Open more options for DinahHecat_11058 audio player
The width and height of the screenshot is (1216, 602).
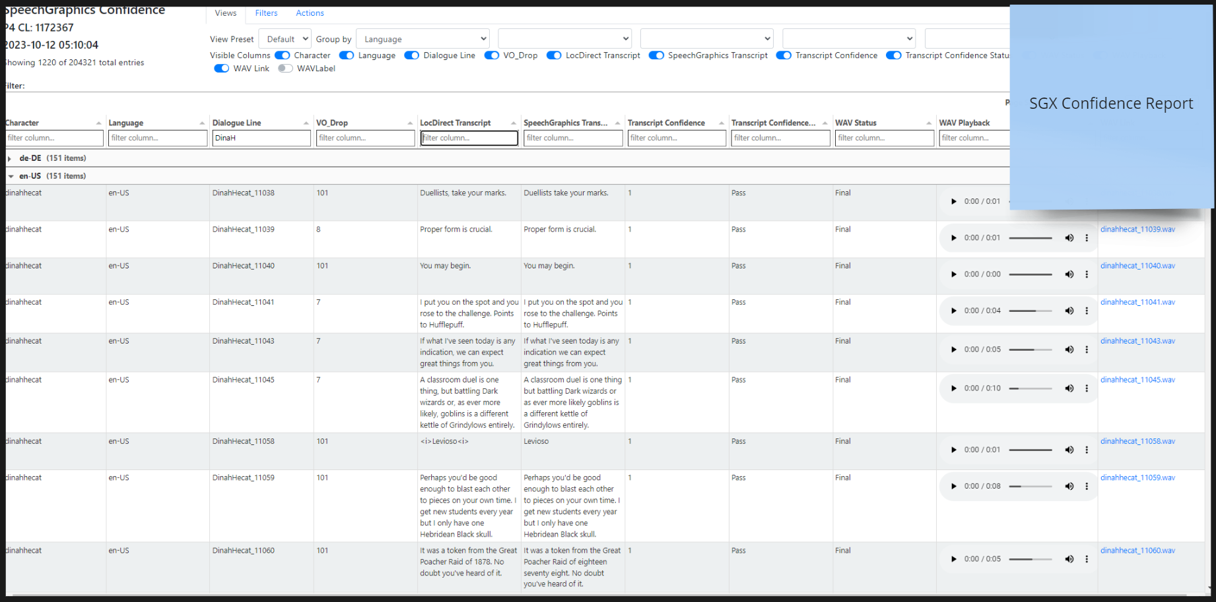[1087, 450]
